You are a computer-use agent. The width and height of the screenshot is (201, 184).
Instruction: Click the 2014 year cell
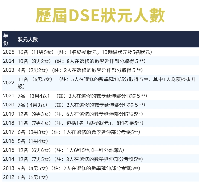point(9,159)
